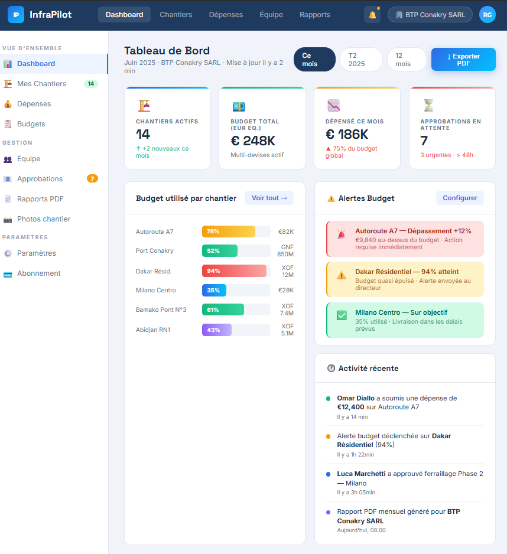Screen dimensions: 507x554
Task: Click the card icon beside Abonnement
Action: [x=8, y=274]
